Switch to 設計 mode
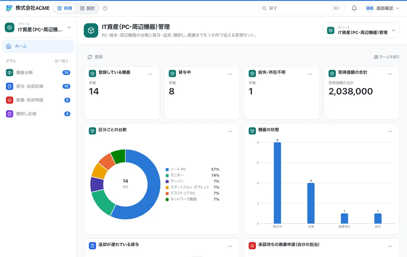 [x=87, y=8]
